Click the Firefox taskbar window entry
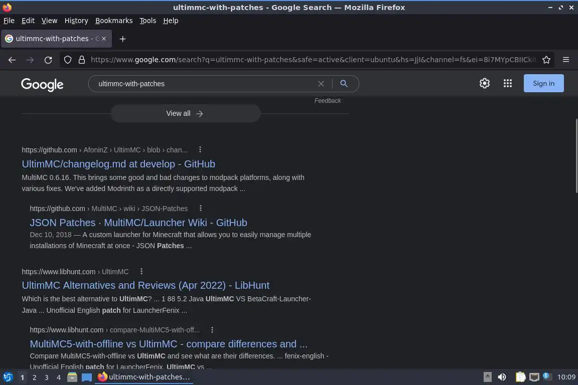578x385 pixels. click(144, 377)
